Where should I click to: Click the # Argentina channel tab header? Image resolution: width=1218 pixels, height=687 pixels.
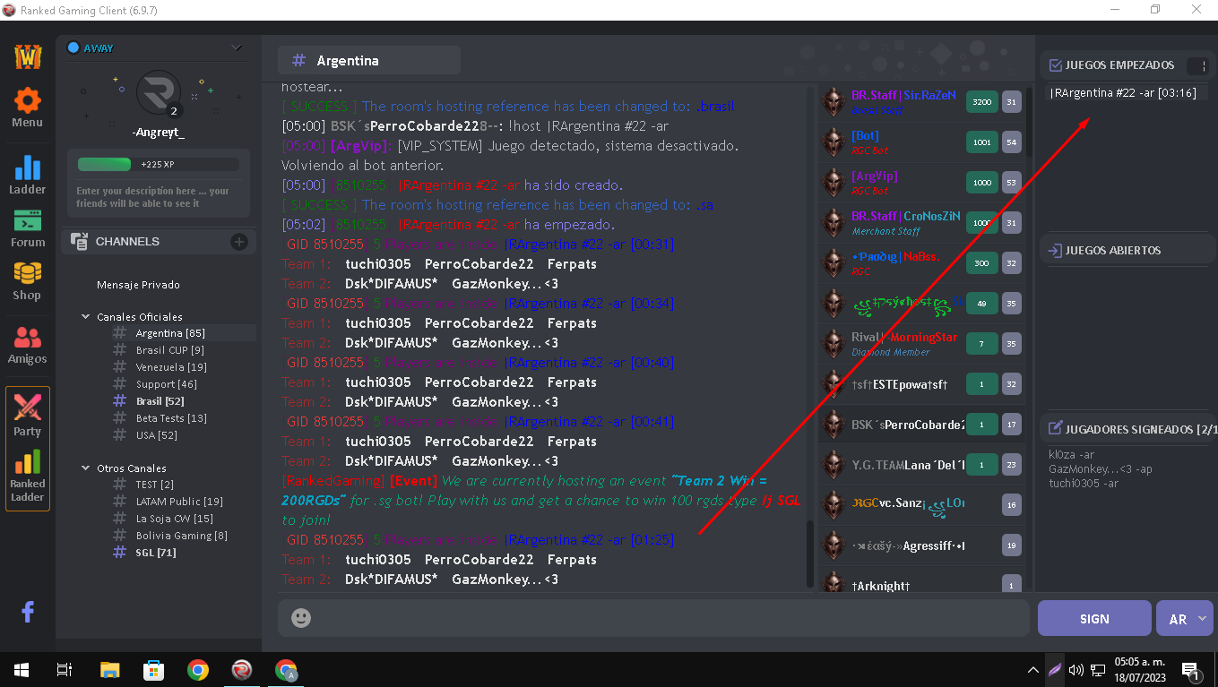point(369,61)
